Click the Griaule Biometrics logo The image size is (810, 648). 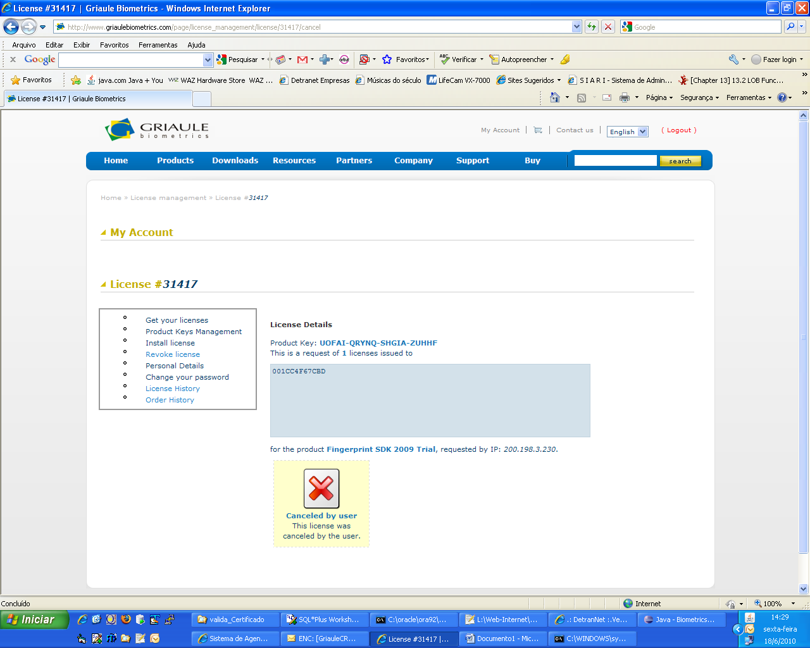(157, 129)
